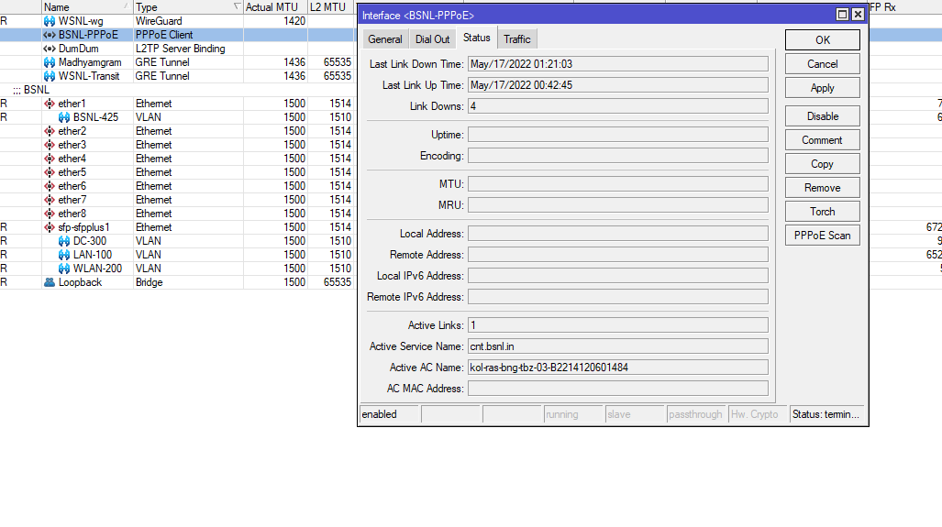Click the LAN-100 VLAN icon
This screenshot has height=527, width=942.
pos(63,255)
